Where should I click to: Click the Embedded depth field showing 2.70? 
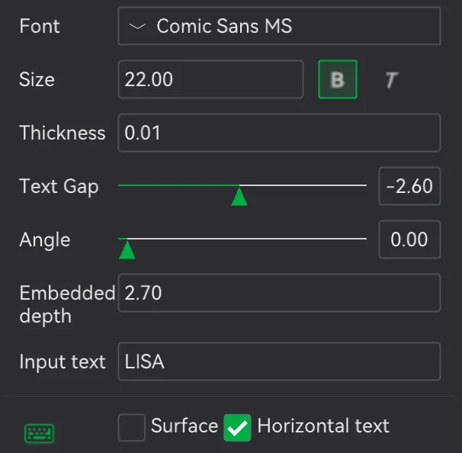pos(279,293)
